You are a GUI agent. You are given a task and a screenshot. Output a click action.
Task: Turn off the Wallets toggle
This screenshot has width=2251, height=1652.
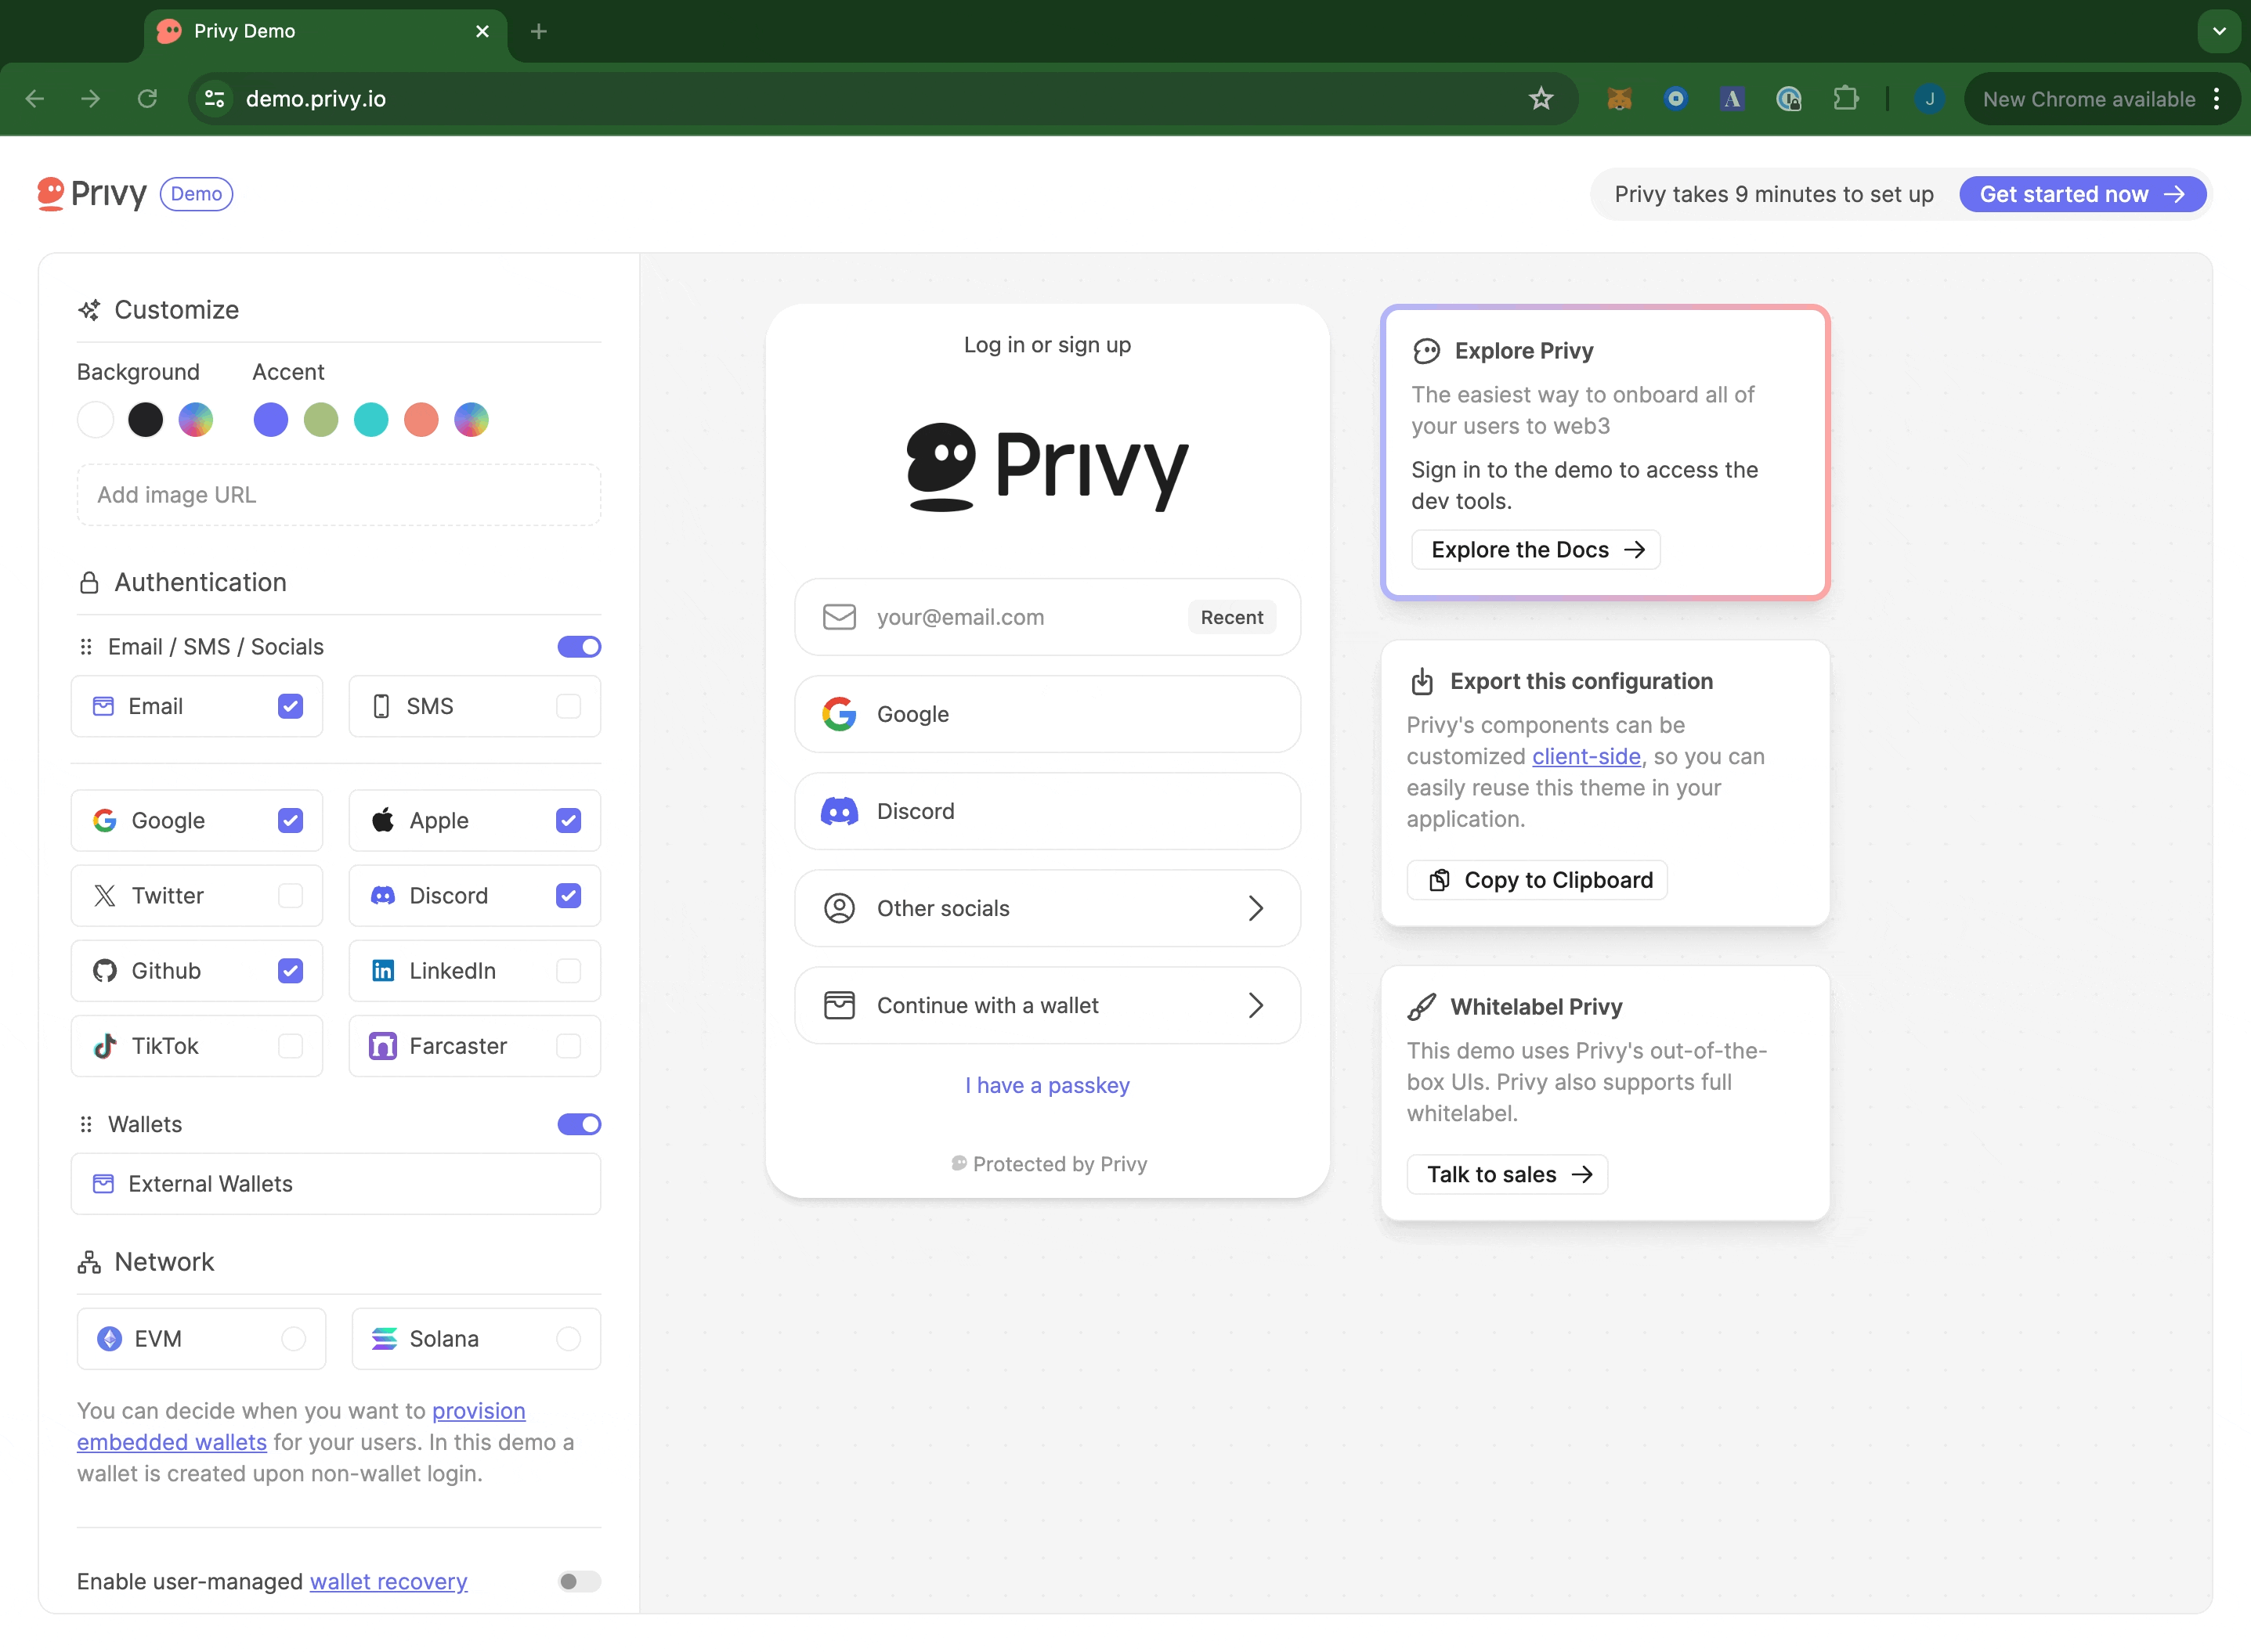click(580, 1124)
